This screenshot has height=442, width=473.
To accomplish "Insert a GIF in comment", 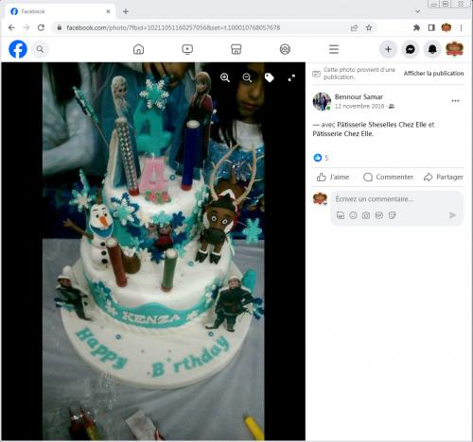I will (379, 215).
